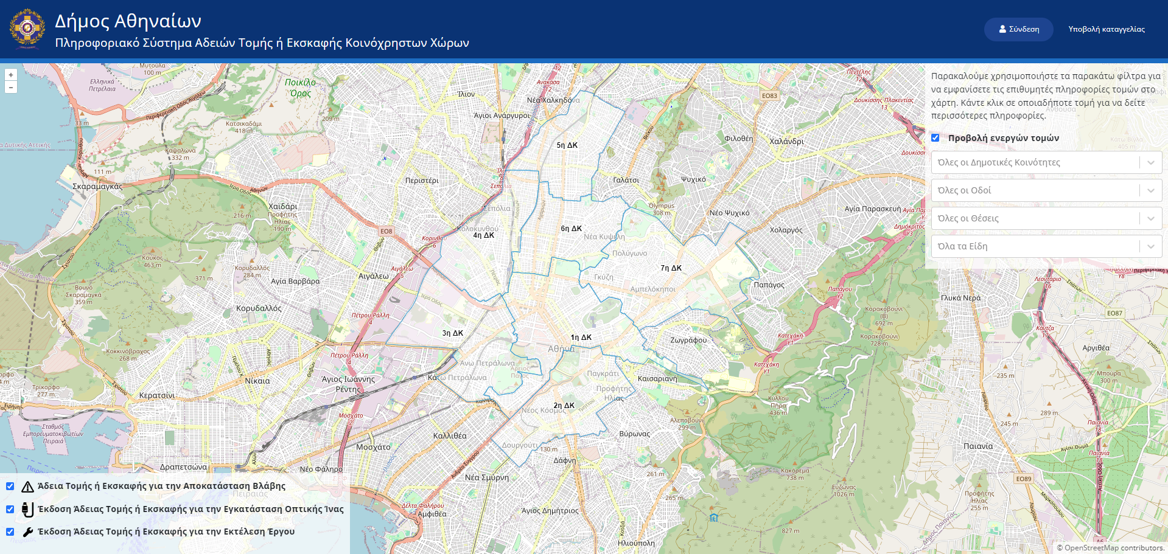This screenshot has height=554, width=1168.
Task: Click the warning triangle damage repair icon
Action: click(27, 486)
